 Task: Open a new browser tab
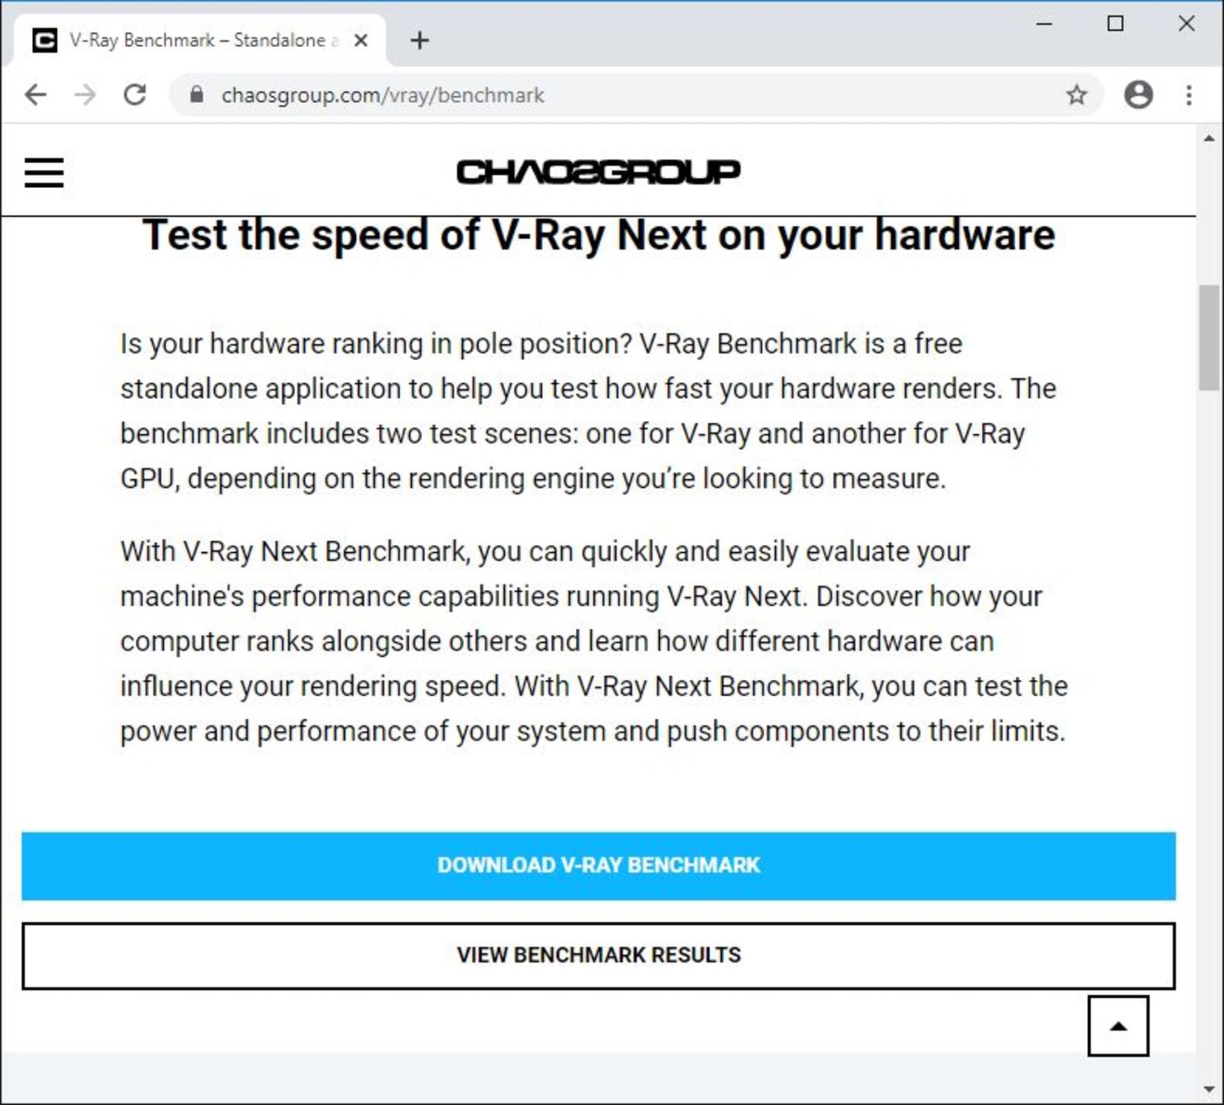[x=419, y=41]
